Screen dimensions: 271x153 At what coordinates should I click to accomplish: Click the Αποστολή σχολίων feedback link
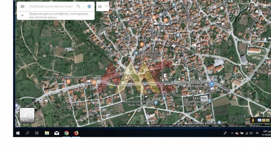[x=237, y=126]
